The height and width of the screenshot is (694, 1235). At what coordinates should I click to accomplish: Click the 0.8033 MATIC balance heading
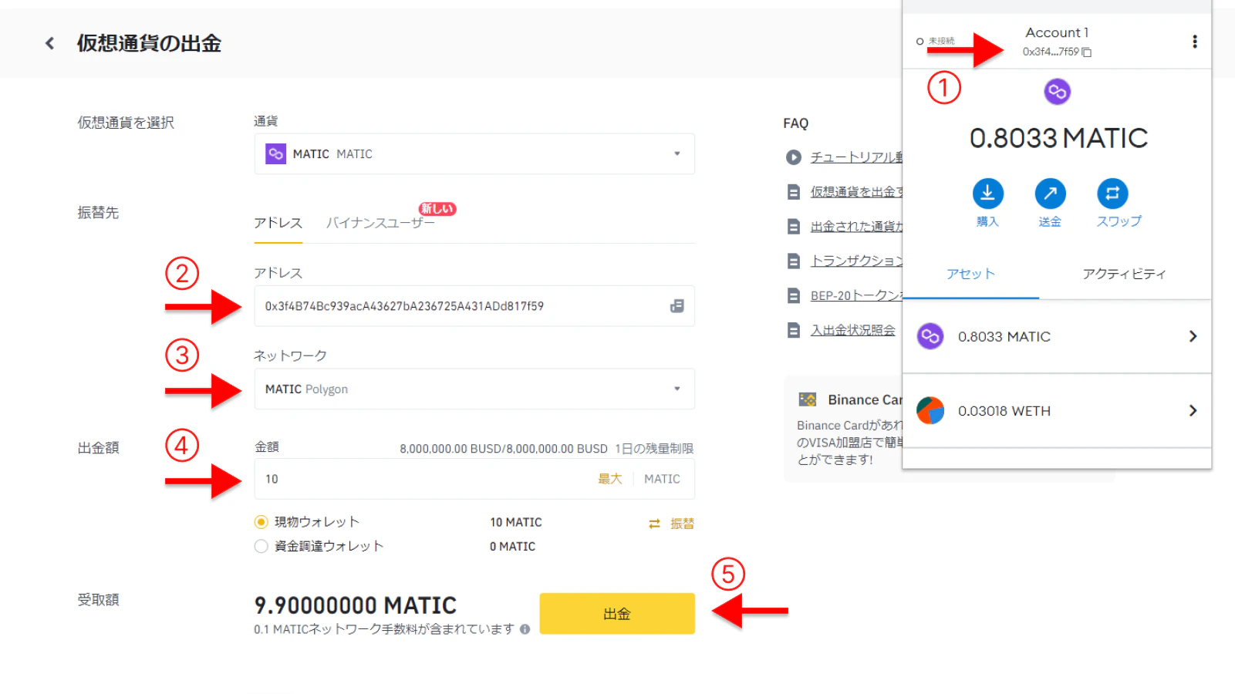tap(1058, 138)
